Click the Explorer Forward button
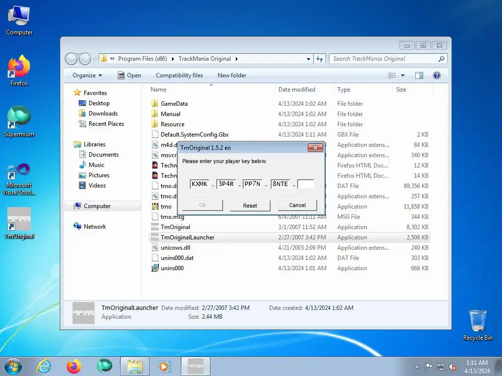 coord(85,59)
